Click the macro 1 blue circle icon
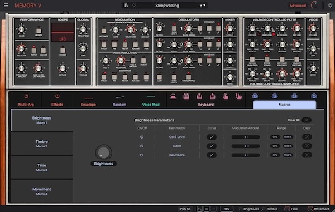Viewport: 335px width, 212px height. (x=255, y=96)
